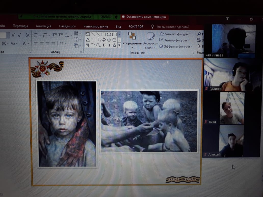The image size is (263, 197).
Task: Clear all text formatting
Action: [27, 35]
